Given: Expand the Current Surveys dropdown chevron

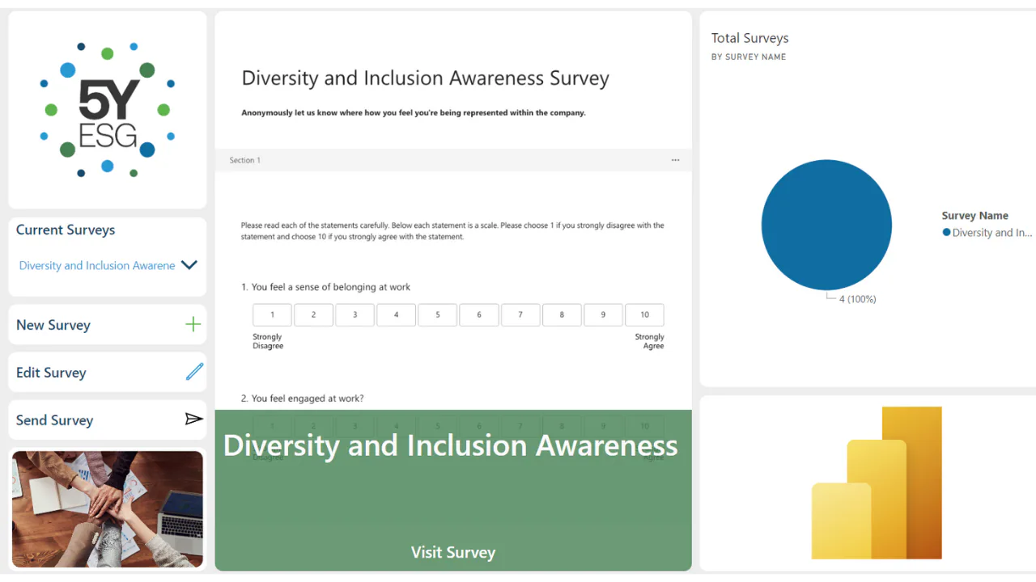Looking at the screenshot, I should (189, 265).
